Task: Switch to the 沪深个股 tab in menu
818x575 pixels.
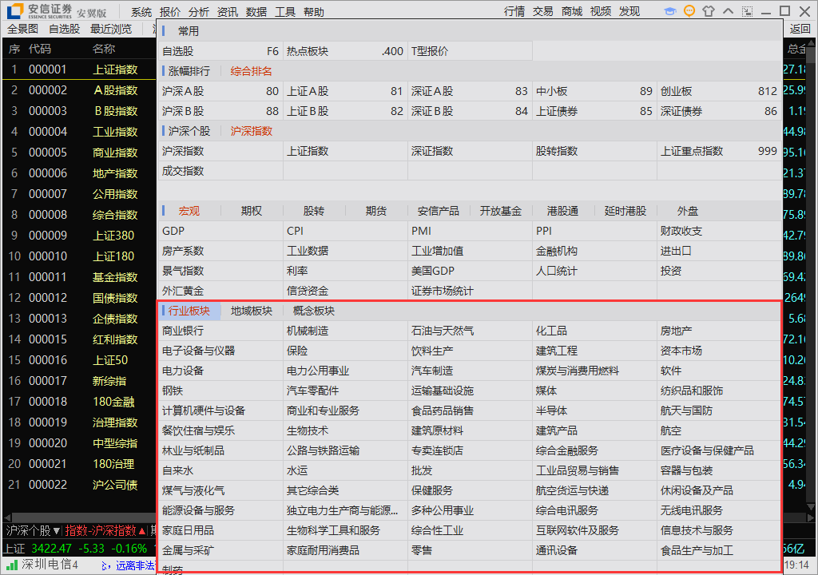Action: point(189,131)
